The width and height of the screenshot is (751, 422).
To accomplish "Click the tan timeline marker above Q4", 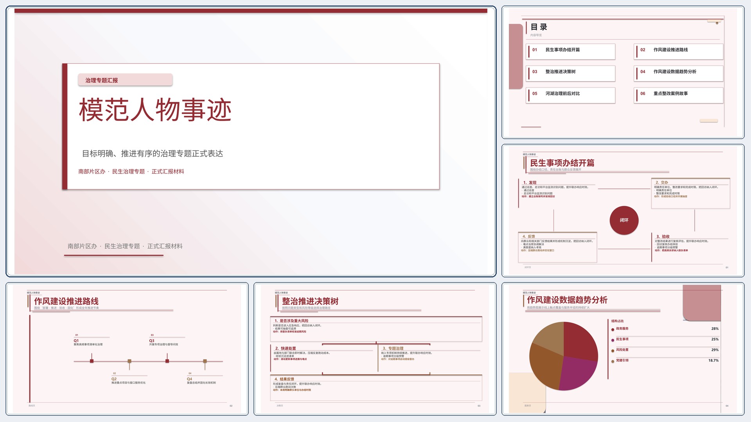I will pyautogui.click(x=205, y=361).
